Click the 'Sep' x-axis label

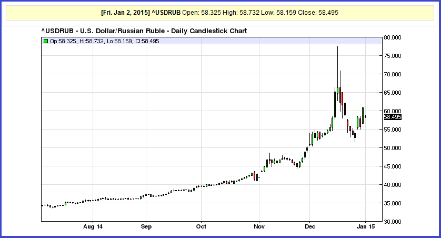tap(146, 226)
